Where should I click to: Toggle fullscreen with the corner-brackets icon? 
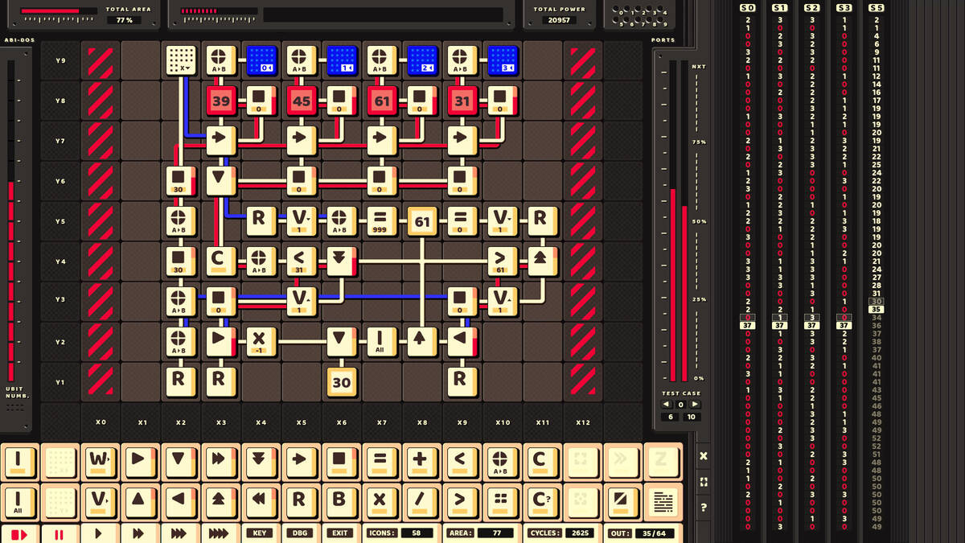(x=704, y=482)
